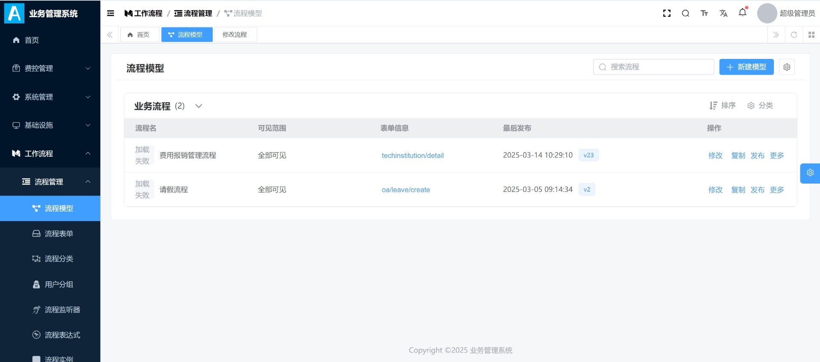
Task: Open 更多 menu for 费用报销管理流程
Action: click(777, 155)
